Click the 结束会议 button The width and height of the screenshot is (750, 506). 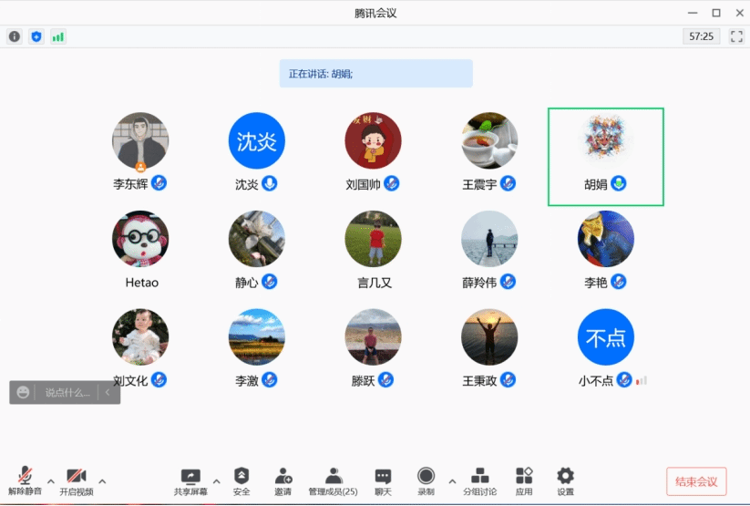point(696,481)
